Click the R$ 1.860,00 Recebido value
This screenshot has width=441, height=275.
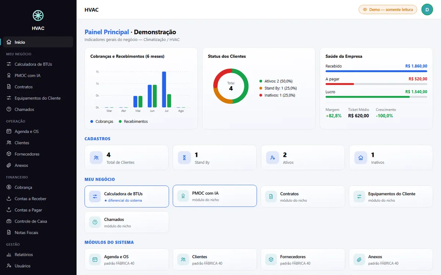coord(416,66)
